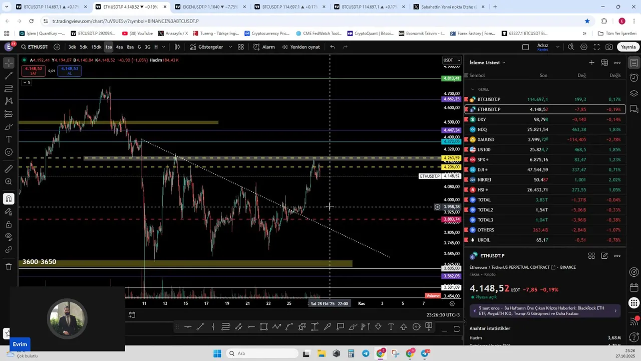Screen dimensions: 641x361
Task: Open quick search icon in top toolbar
Action: (x=571, y=47)
